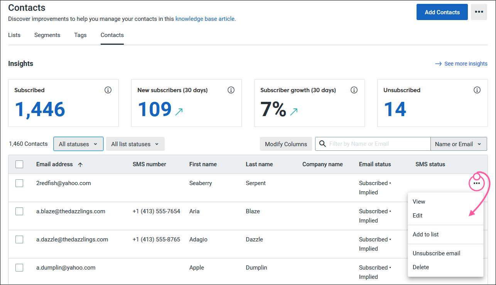Click the SMS status column header

click(x=430, y=164)
